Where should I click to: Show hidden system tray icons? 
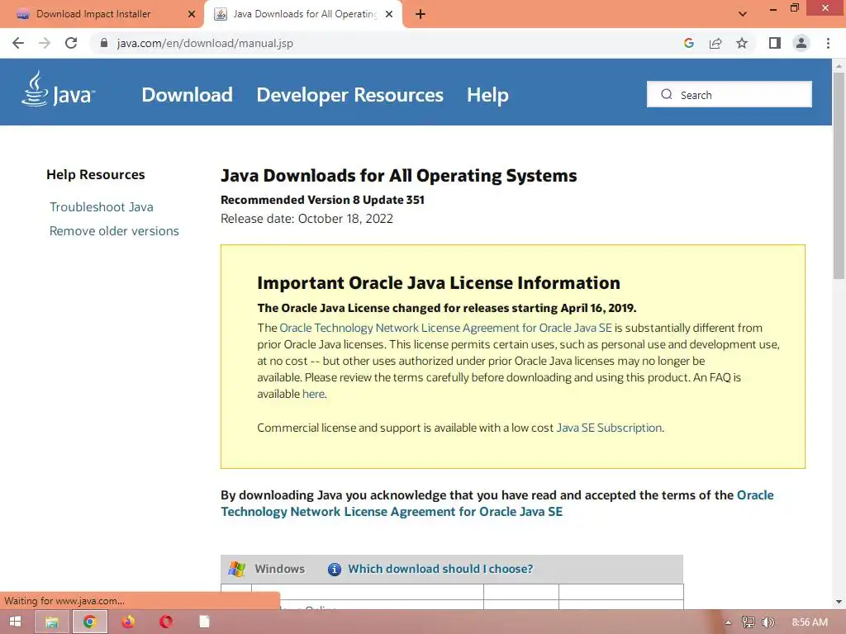click(728, 622)
